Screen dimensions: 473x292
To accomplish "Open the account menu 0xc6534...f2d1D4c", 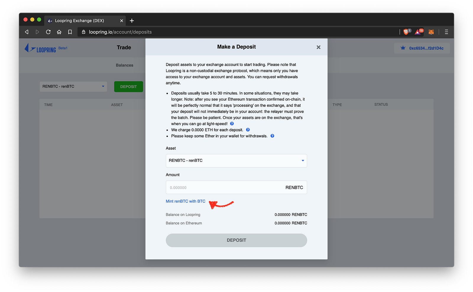I will [x=422, y=48].
